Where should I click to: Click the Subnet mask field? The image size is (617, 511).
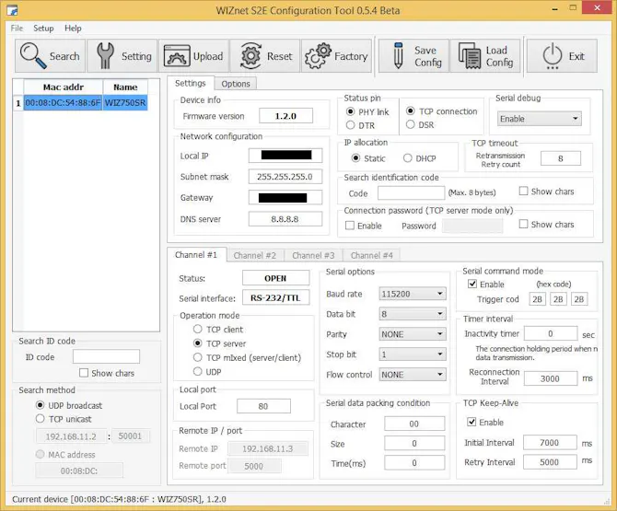coord(285,177)
